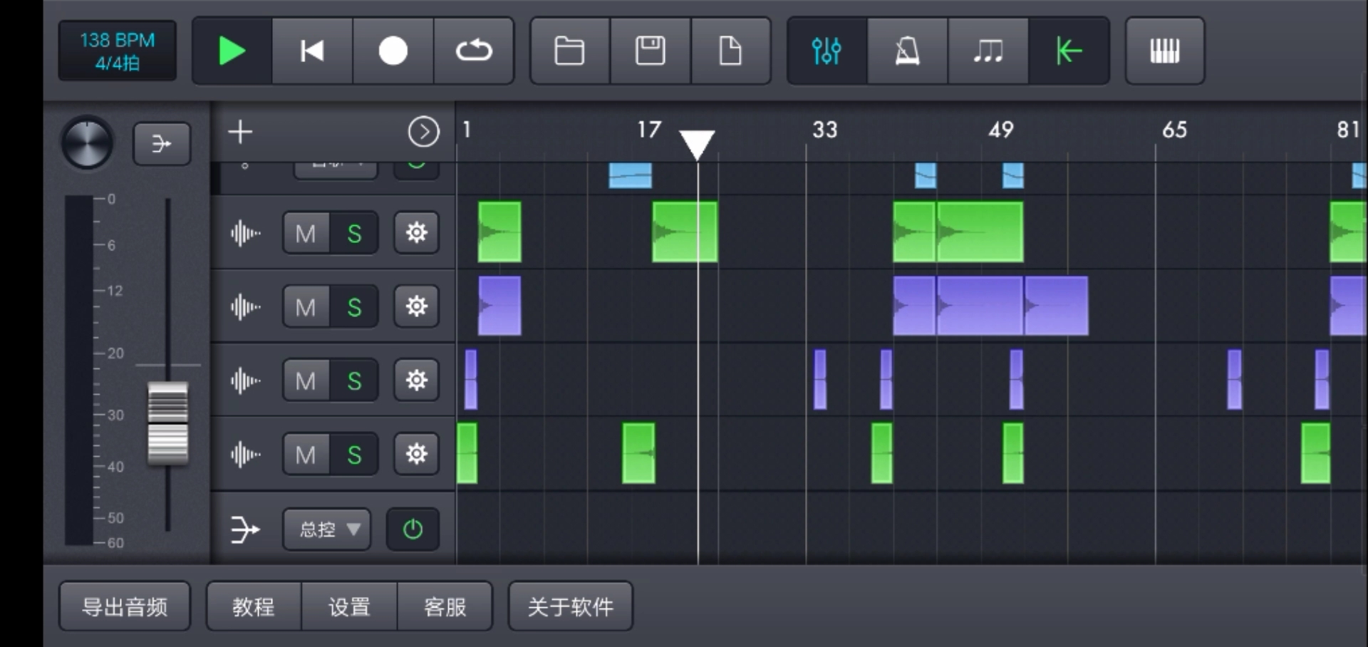Jump to bar 33 on the timeline ruler

[x=825, y=130]
